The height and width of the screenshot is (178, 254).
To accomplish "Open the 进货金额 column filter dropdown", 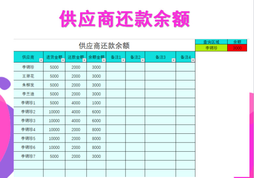I will coord(63,60).
